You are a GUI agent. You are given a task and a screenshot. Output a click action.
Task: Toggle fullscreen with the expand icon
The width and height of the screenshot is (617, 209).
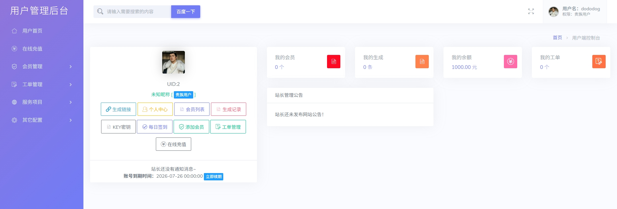click(531, 12)
